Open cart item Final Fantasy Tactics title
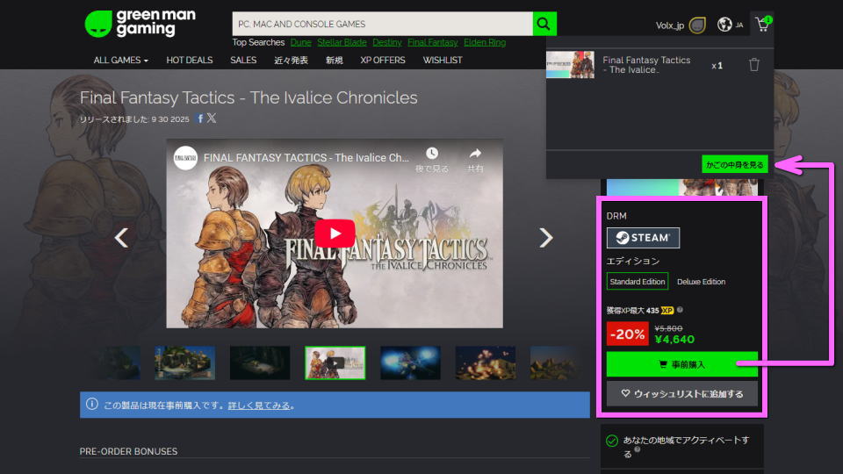The height and width of the screenshot is (474, 843). [646, 65]
